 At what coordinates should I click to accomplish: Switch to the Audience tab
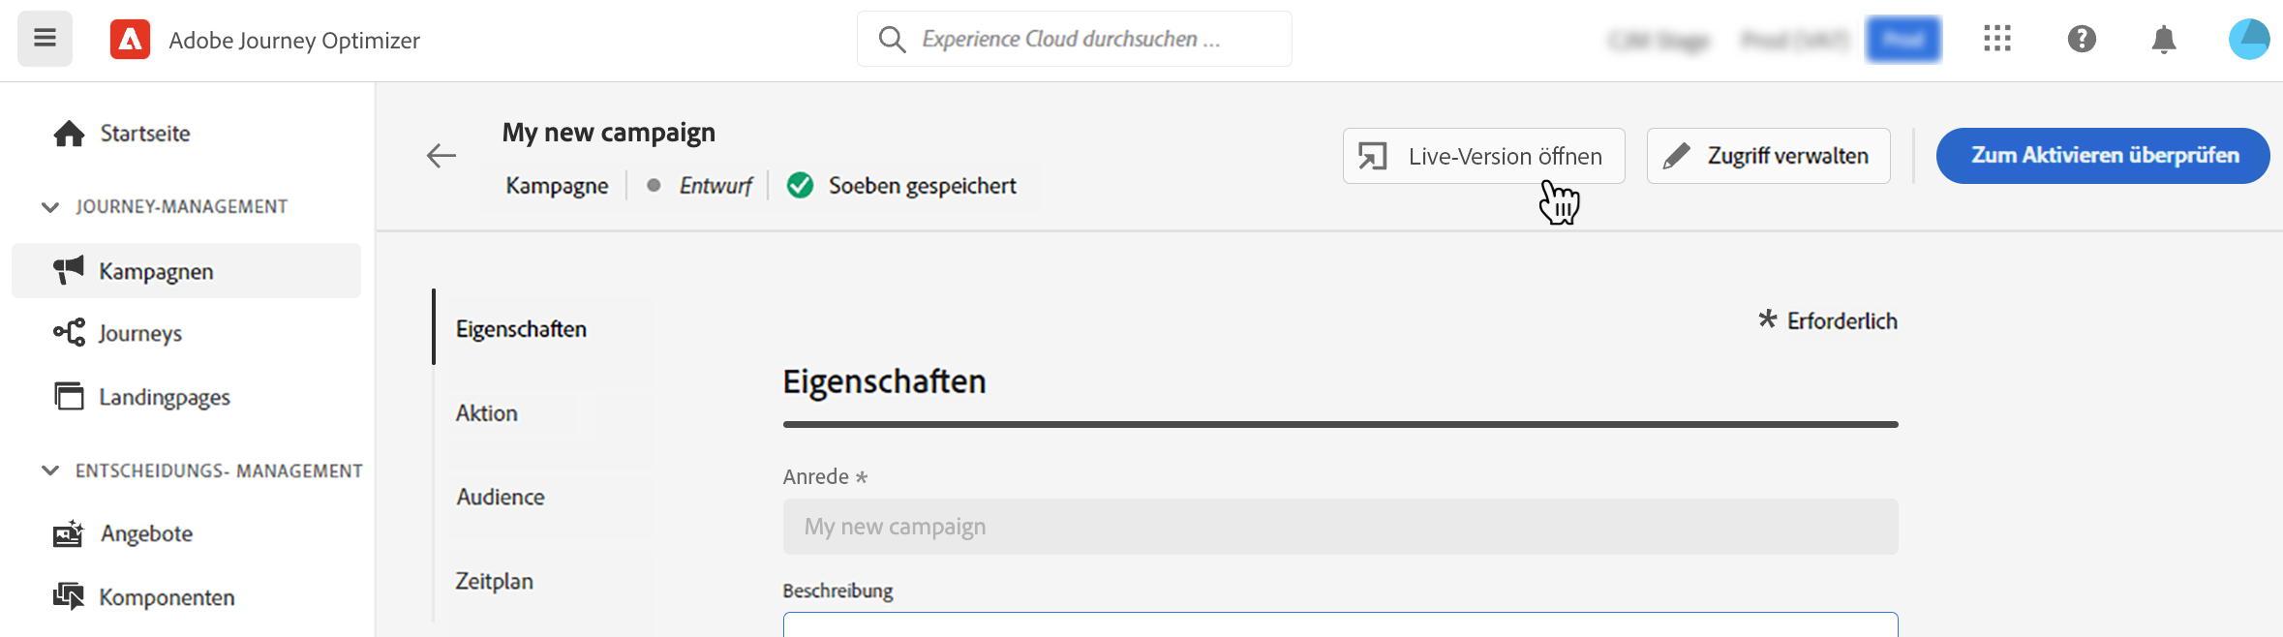(501, 497)
